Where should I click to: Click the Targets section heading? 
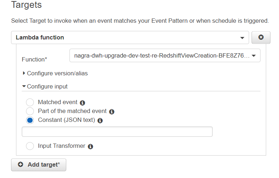point(26,5)
